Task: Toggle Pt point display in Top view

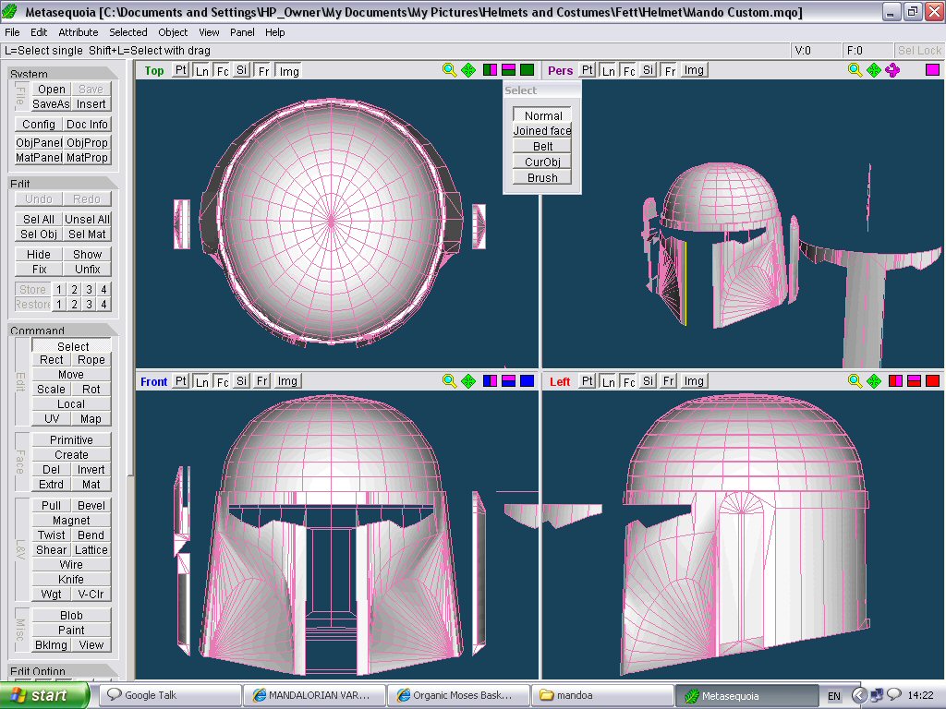Action: (x=180, y=70)
